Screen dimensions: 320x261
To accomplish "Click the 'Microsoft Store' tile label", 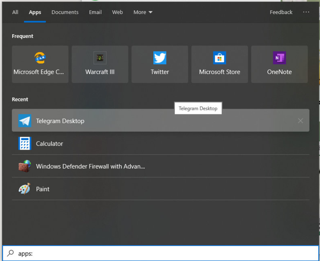I will [219, 72].
